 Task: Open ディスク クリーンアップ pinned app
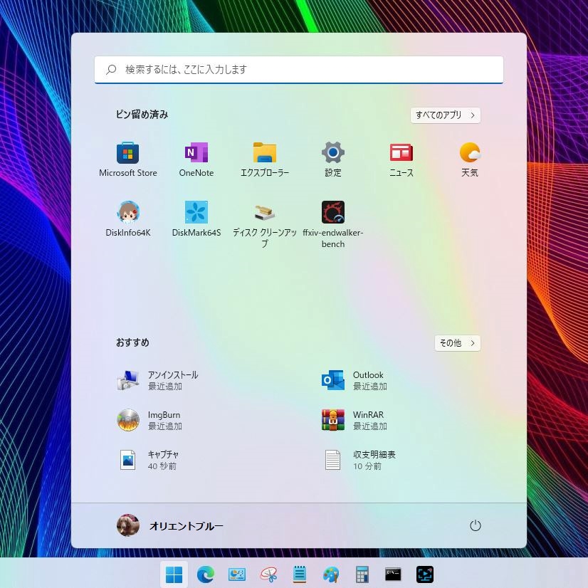264,224
